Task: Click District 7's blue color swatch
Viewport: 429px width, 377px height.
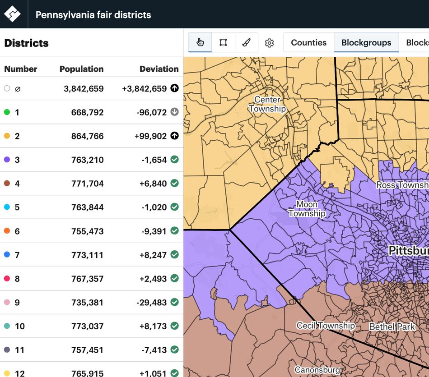Action: (7, 255)
